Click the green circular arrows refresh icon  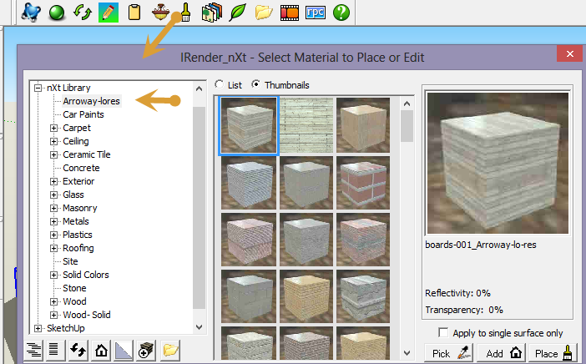(x=82, y=12)
